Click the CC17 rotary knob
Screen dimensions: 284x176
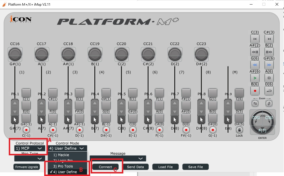[42, 54]
